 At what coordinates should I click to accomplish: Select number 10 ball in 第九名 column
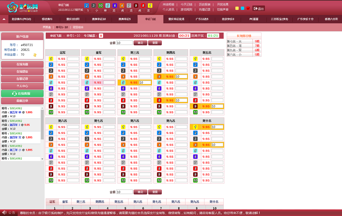[159, 180]
